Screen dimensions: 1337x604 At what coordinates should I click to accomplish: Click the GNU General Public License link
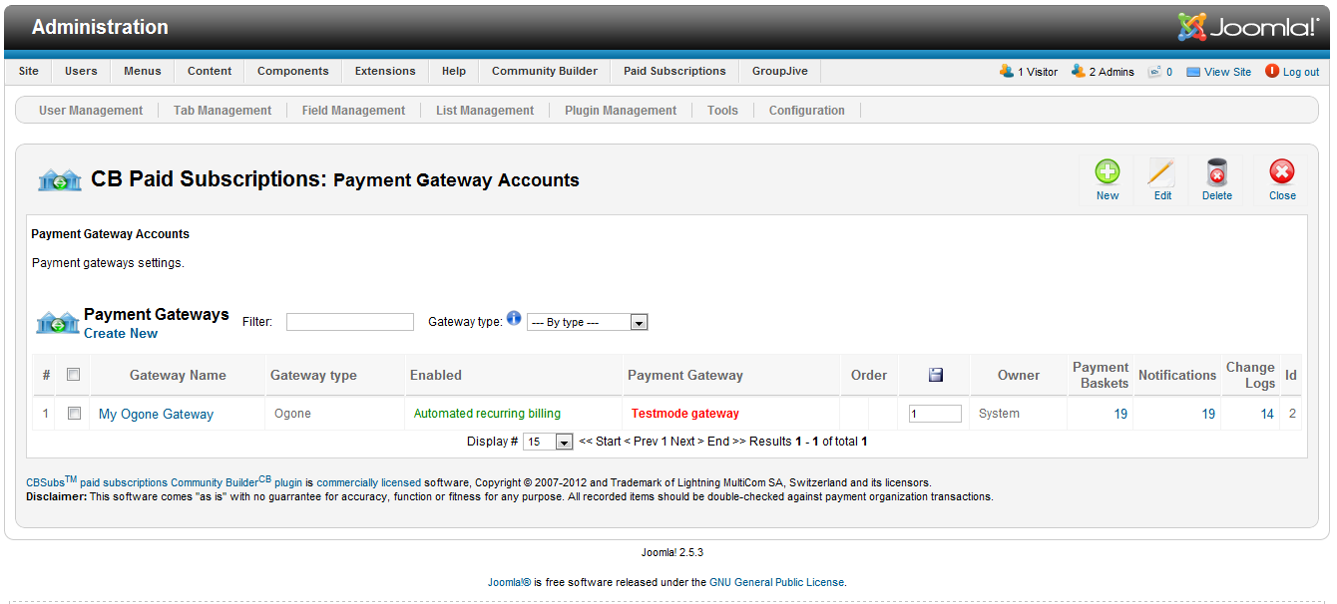click(x=777, y=582)
